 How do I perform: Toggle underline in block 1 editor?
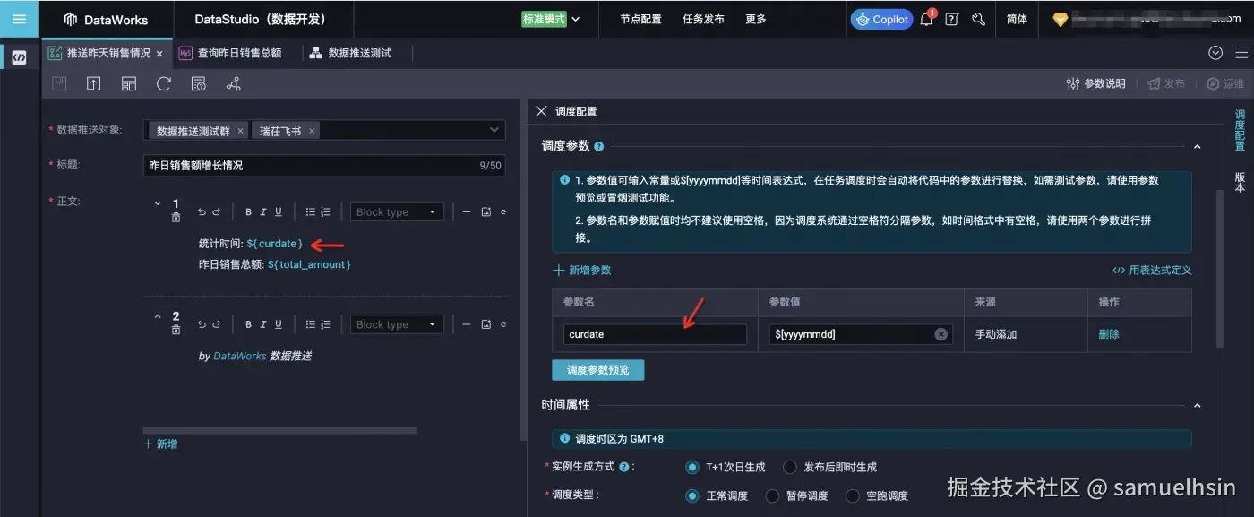pos(279,212)
